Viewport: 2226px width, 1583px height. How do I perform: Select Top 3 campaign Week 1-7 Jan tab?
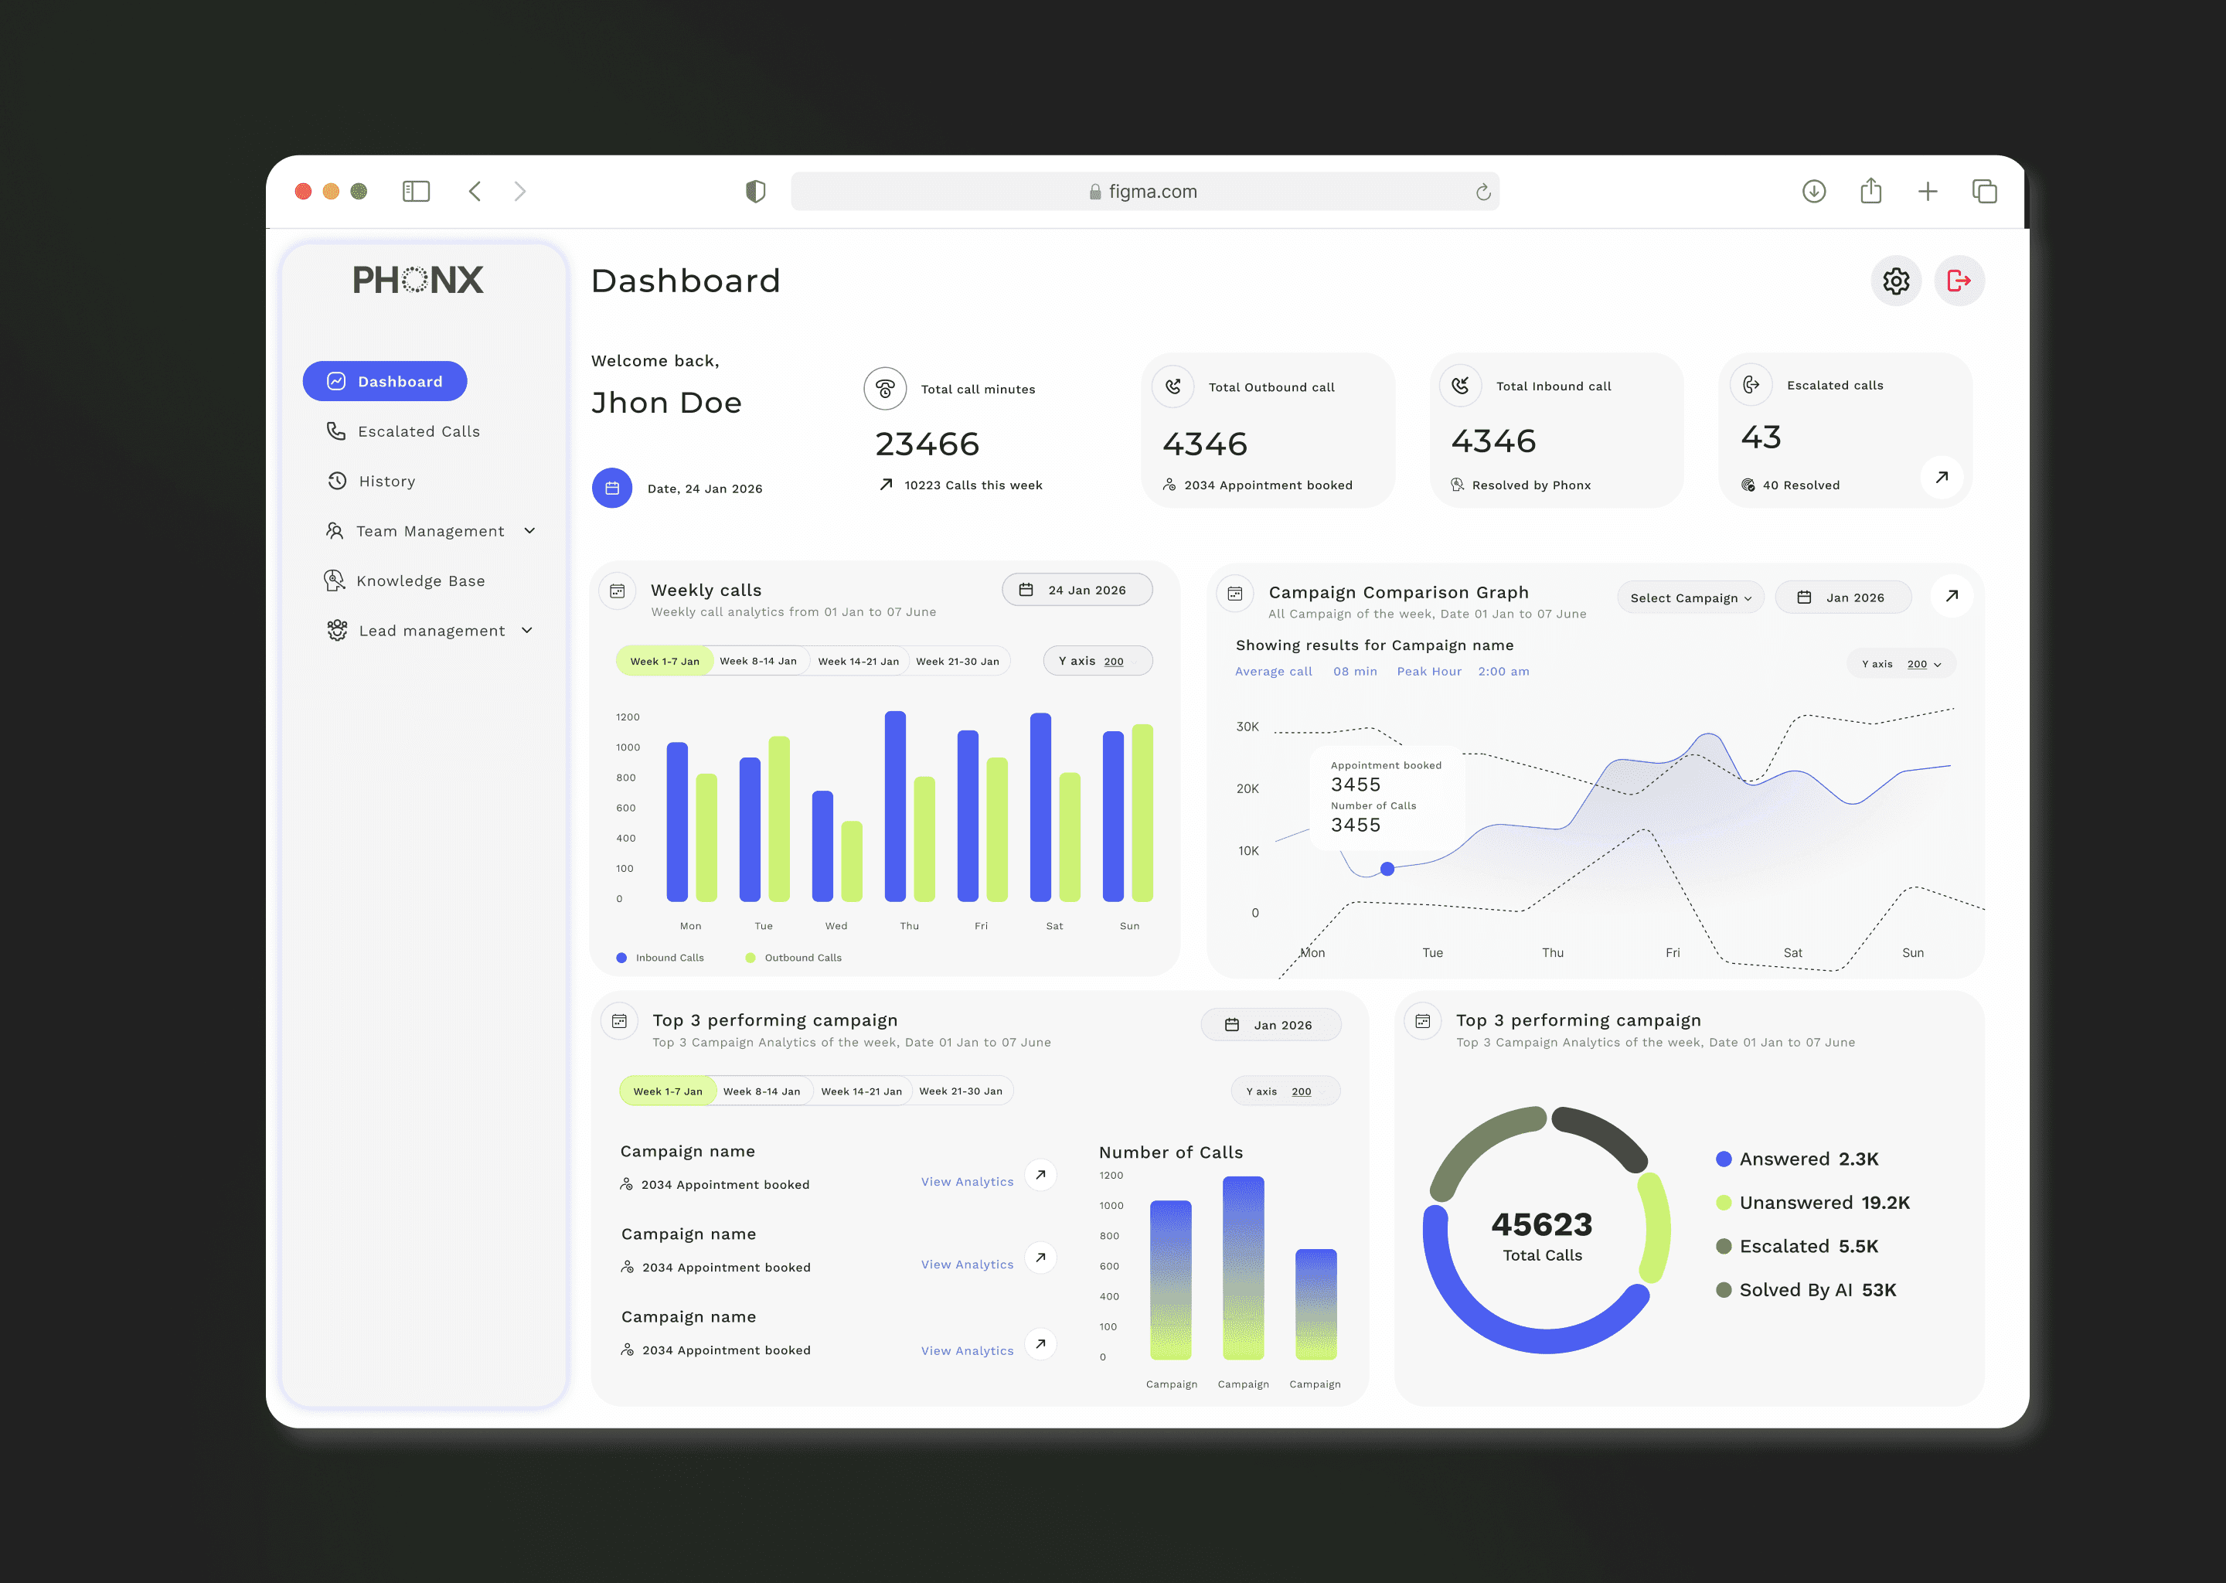pyautogui.click(x=668, y=1091)
